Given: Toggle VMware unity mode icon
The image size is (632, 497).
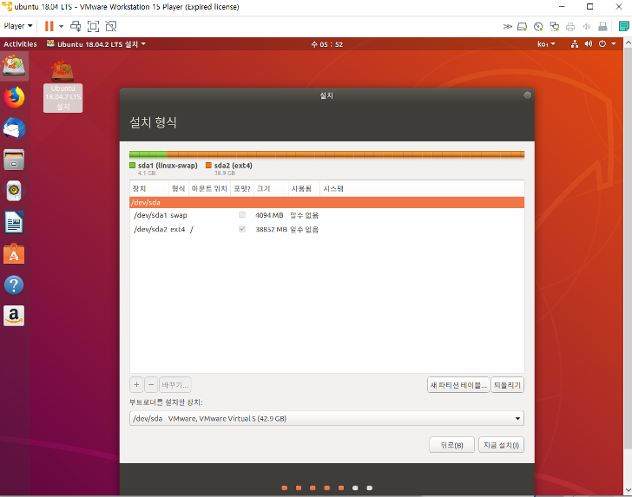Looking at the screenshot, I should 111,26.
